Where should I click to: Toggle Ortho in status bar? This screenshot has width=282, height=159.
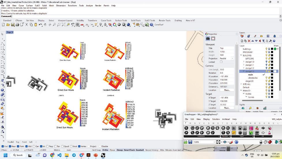(x=105, y=150)
